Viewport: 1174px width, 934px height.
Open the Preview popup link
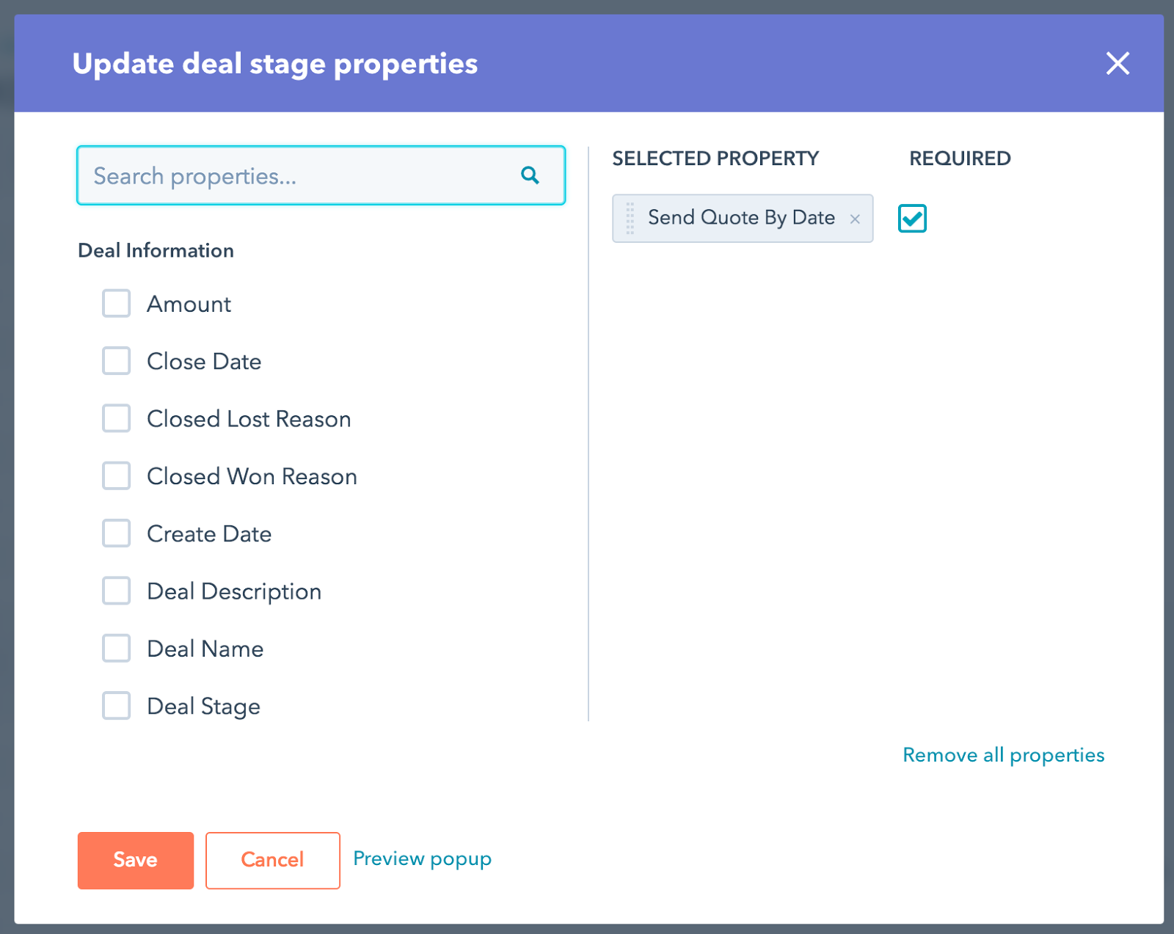[x=421, y=858]
